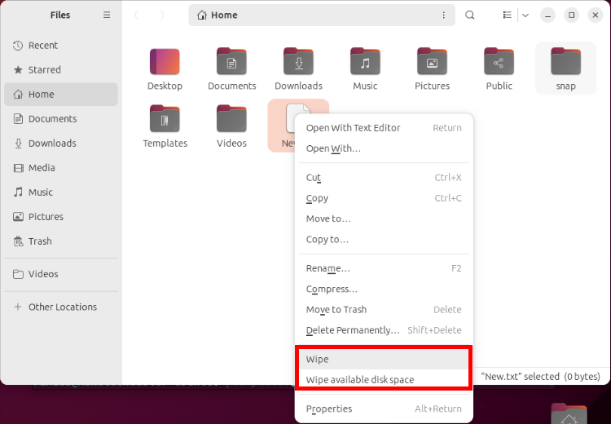Open the Documents folder in the grid

pos(231,62)
